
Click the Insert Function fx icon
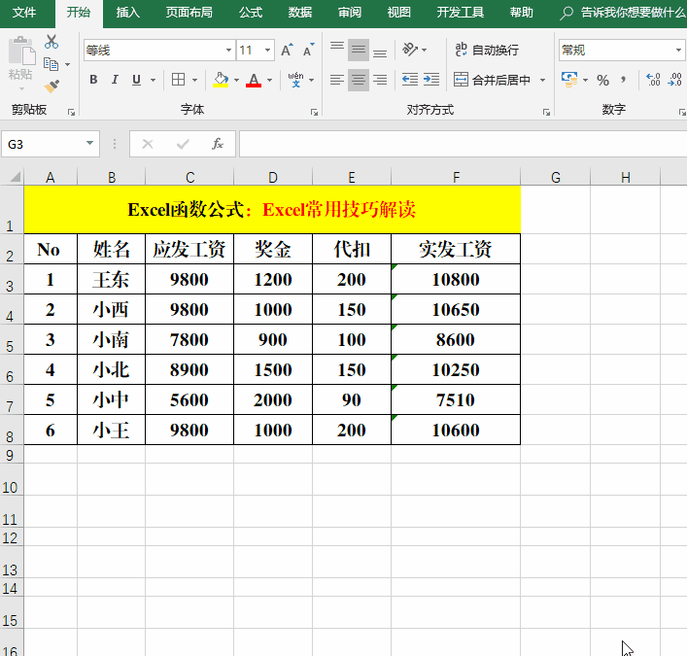218,144
